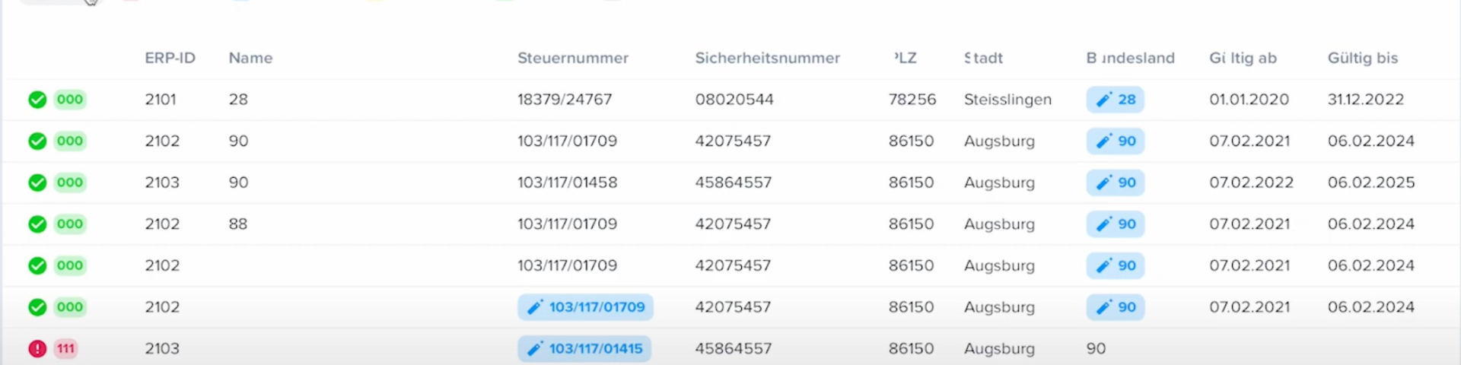Viewport: 1461px width, 365px height.
Task: Edit Bundesland 90 chip in Name 88 row
Action: [x=1116, y=224]
